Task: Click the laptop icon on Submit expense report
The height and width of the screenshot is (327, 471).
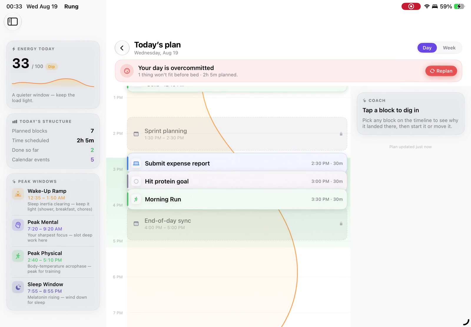Action: 136,163
